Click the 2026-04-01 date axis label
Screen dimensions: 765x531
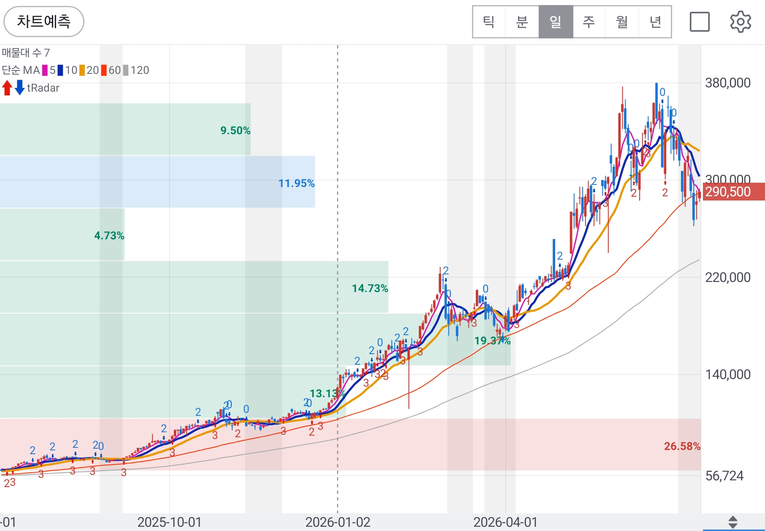click(x=506, y=522)
